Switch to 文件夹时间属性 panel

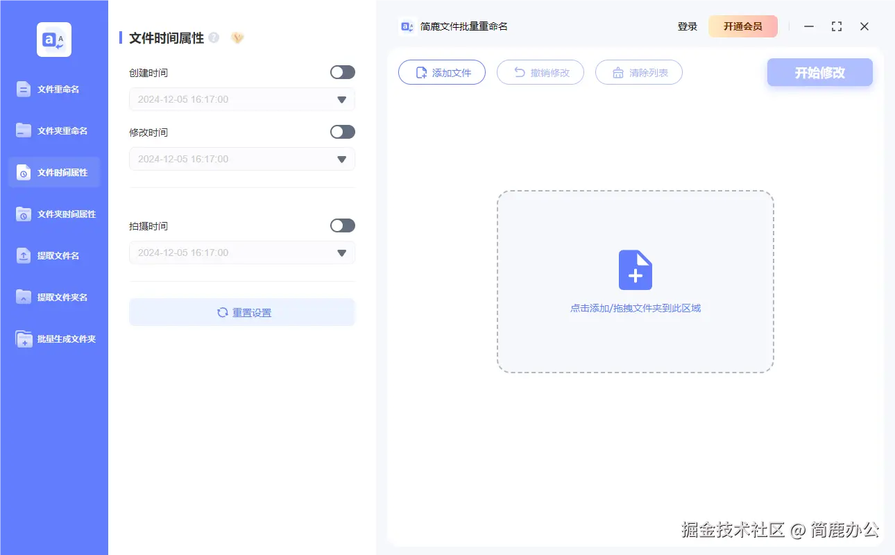coord(54,214)
